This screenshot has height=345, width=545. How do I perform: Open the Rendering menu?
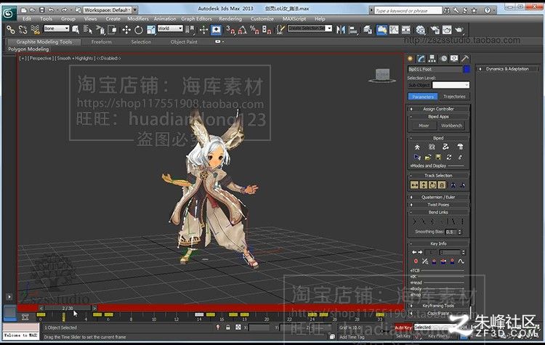[x=230, y=19]
